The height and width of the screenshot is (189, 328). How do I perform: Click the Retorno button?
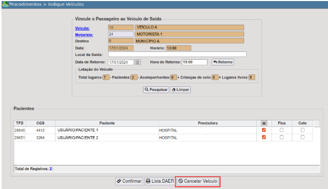pos(223,62)
